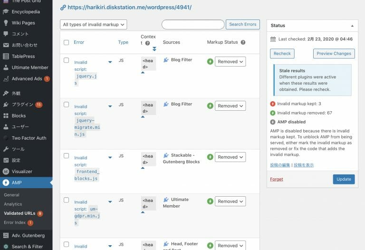The image size is (365, 250).
Task: Click the calendar icon next to Last checked
Action: [x=273, y=39]
